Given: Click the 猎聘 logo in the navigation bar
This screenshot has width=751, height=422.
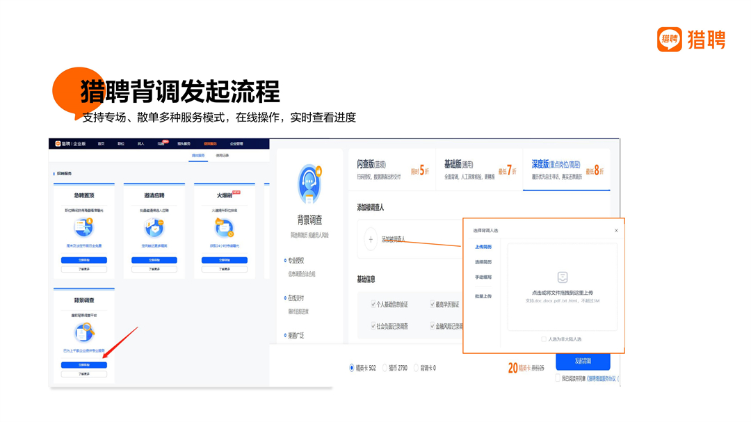Looking at the screenshot, I should point(70,144).
